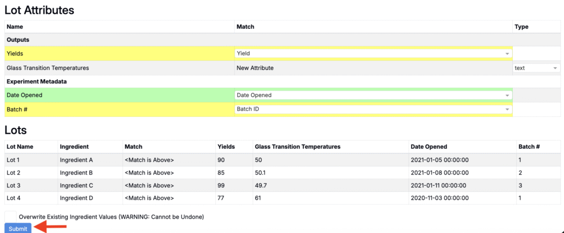Click the yellow Yields attribute name
This screenshot has height=233, width=564.
(x=15, y=53)
